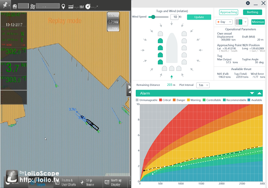Click the speedometer speed icon

coord(15,6)
